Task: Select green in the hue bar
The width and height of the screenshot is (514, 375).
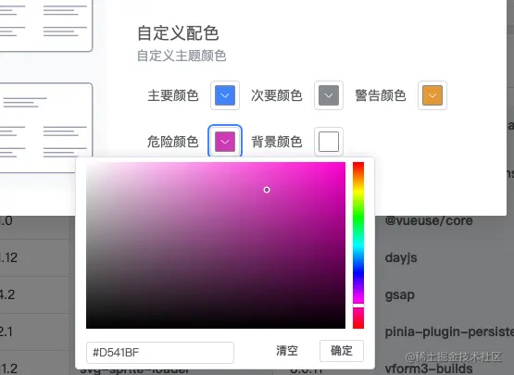Action: pyautogui.click(x=358, y=217)
